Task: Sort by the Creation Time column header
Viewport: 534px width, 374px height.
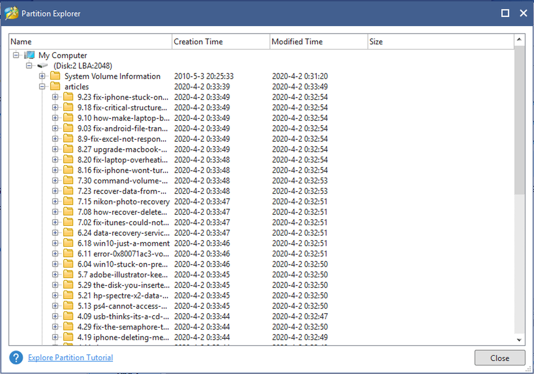Action: (221, 42)
